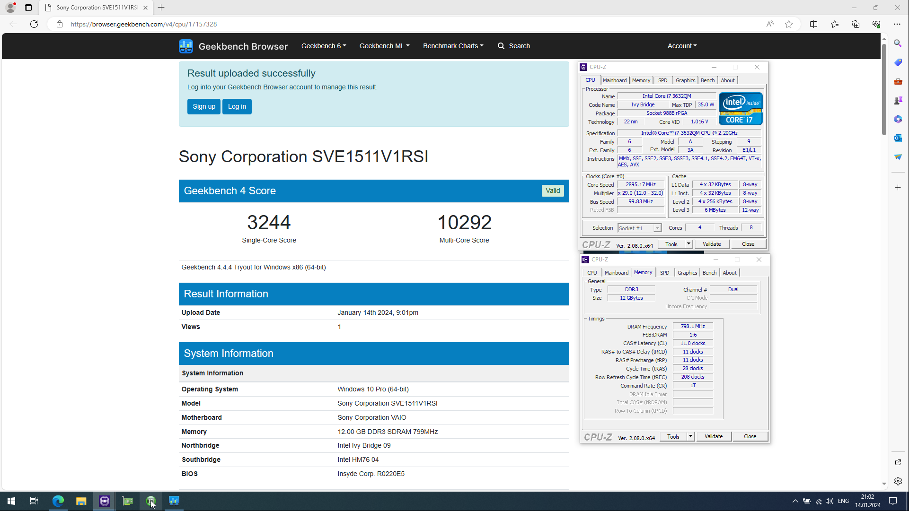Click the Geekbench Browser logo icon
Viewport: 909px width, 511px height.
click(x=186, y=46)
